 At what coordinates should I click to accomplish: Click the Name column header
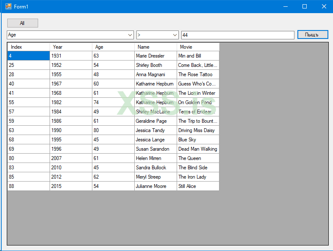155,47
